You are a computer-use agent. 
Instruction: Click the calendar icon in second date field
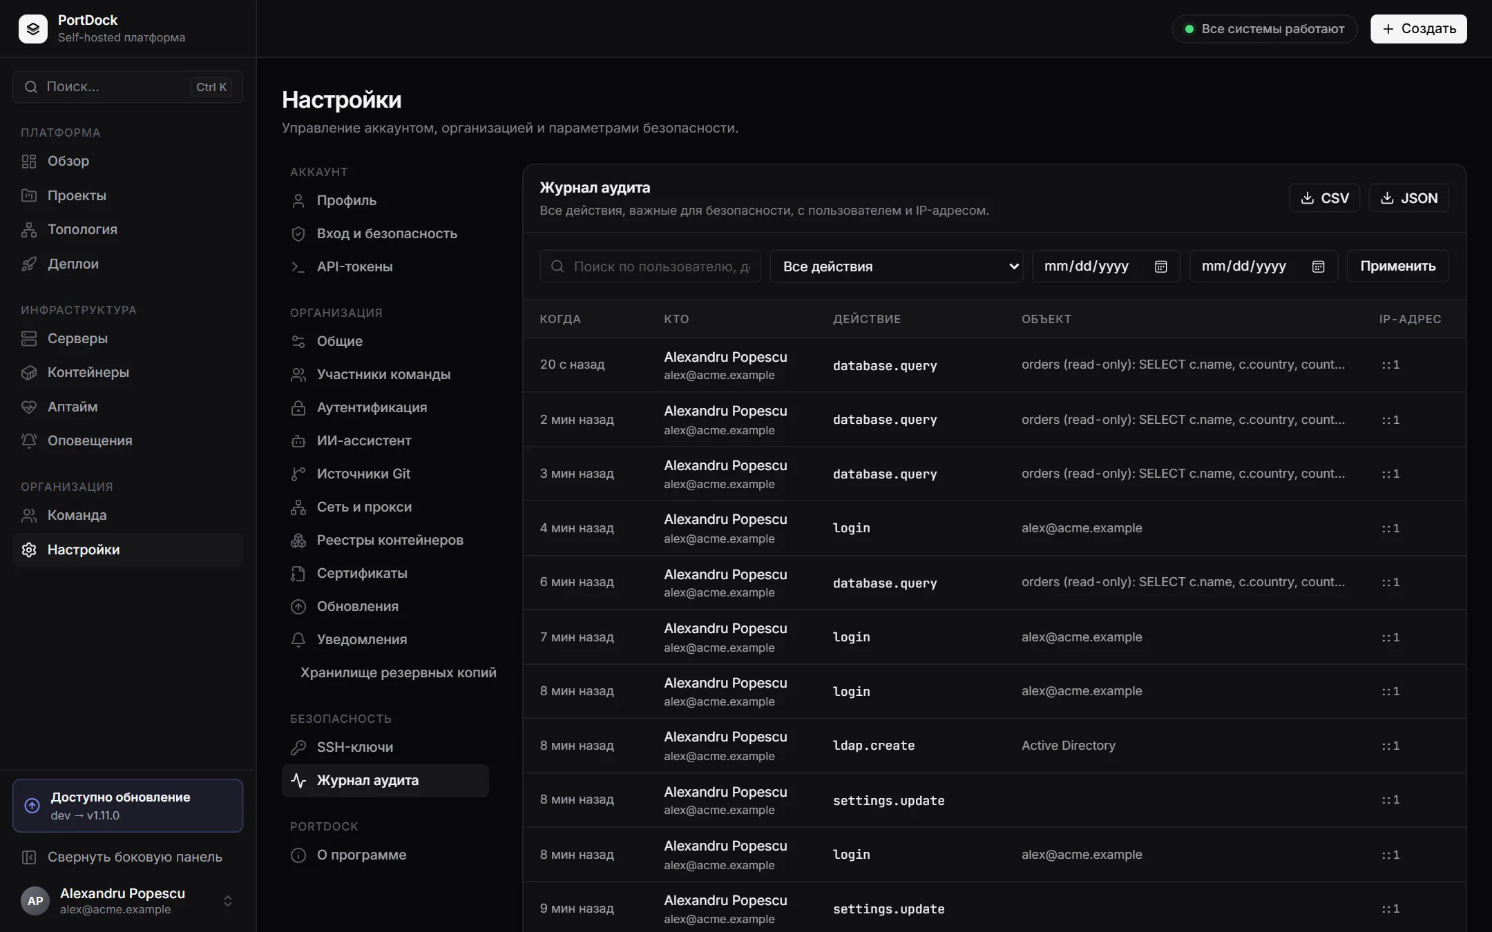(1318, 266)
